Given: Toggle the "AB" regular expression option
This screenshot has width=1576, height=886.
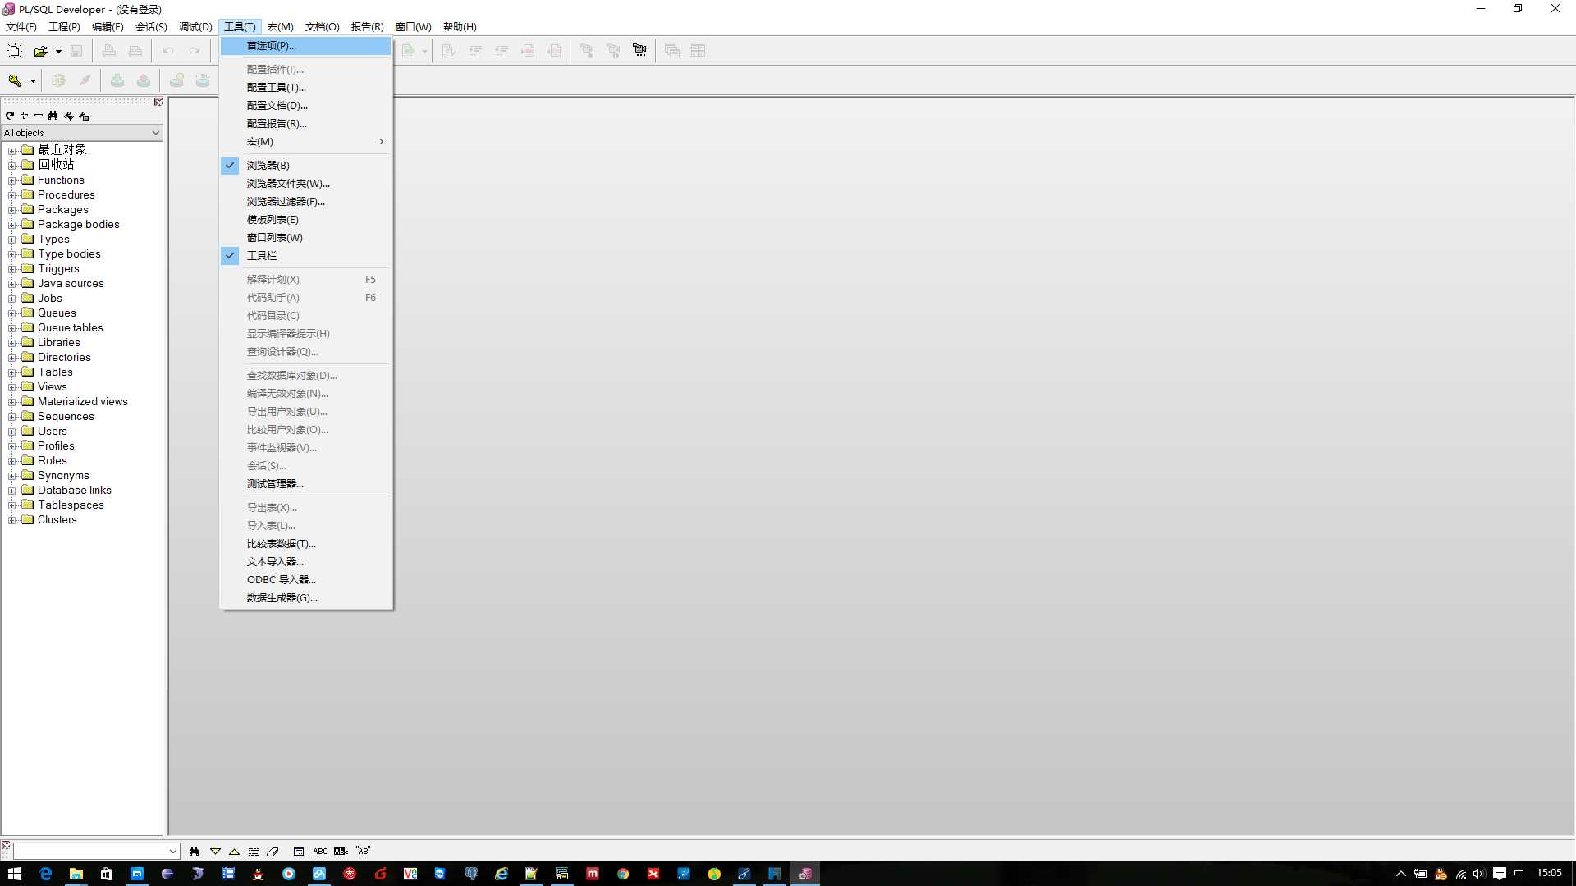Looking at the screenshot, I should point(363,852).
